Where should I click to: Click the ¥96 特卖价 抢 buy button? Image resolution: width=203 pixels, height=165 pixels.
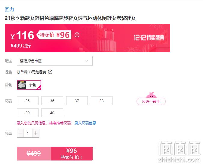point(72,154)
